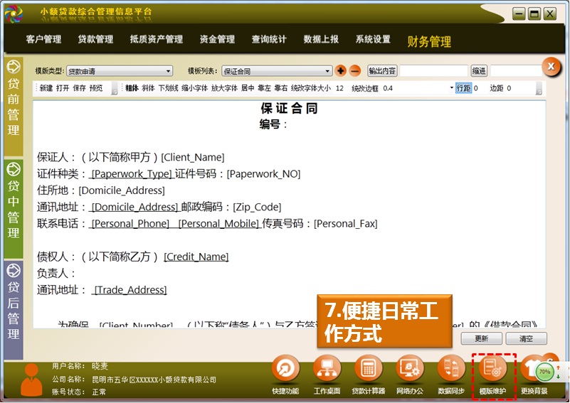The width and height of the screenshot is (570, 403).
Task: Open the 网络办公 icon
Action: [410, 370]
